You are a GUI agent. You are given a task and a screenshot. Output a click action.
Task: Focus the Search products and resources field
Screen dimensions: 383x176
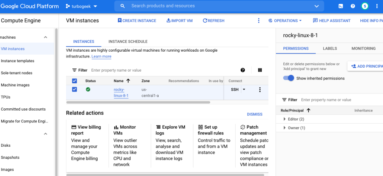click(219, 6)
